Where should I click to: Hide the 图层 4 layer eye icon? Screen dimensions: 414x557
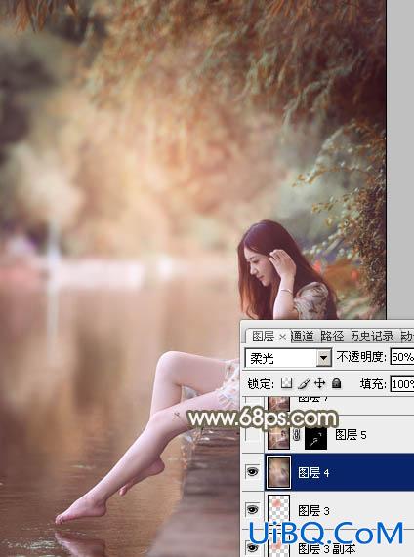(x=253, y=472)
